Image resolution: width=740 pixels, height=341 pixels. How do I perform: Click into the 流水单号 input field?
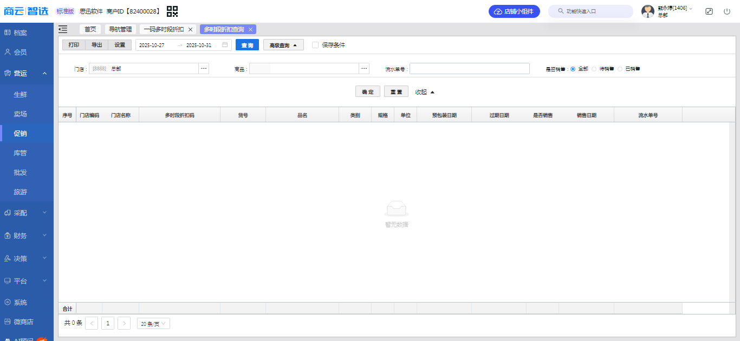pos(469,69)
